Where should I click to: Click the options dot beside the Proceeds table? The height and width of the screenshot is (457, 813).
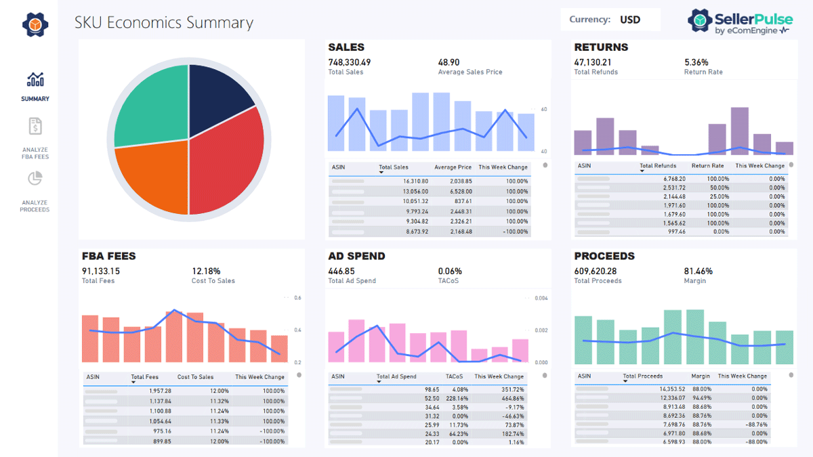[x=792, y=374]
